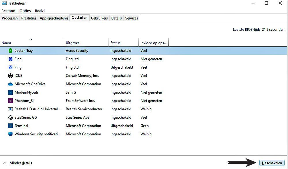Select the SteelSeries GG entry
288x169 pixels.
[x=26, y=117]
